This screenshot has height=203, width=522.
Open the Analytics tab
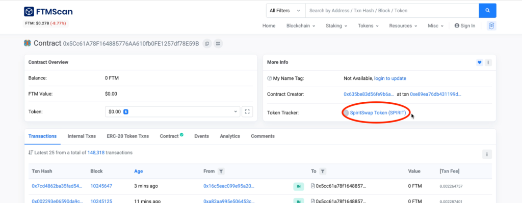coord(230,136)
